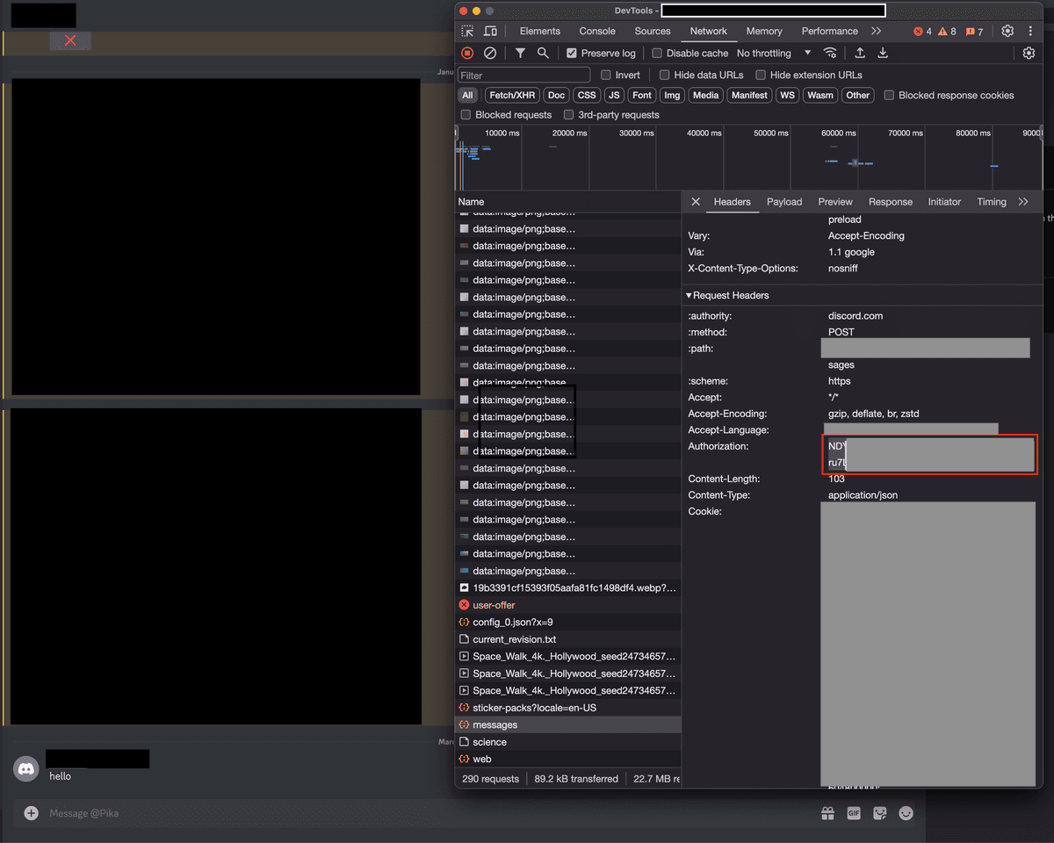Import HAR file with upload icon
1054x843 pixels.
[860, 54]
